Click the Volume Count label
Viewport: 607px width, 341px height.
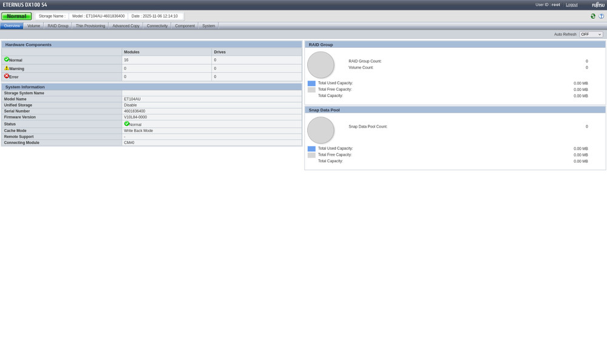tap(361, 68)
